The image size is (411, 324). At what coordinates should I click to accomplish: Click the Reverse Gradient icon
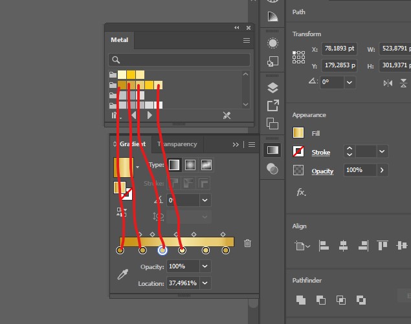point(122,211)
